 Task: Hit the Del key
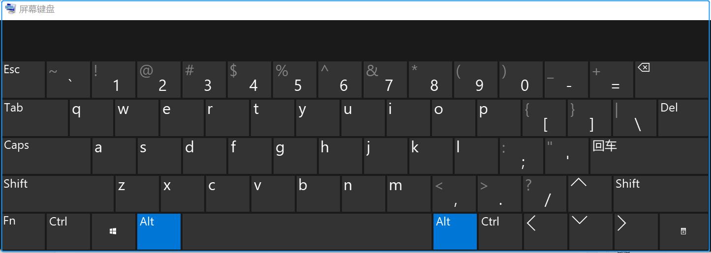[682, 118]
